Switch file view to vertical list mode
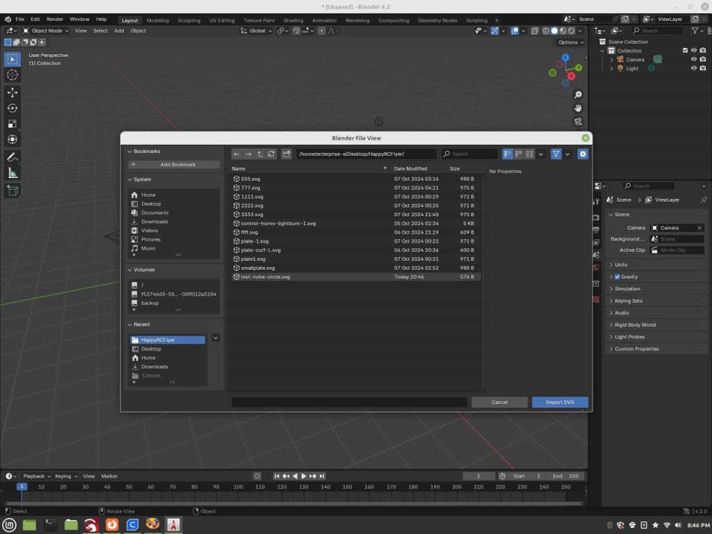This screenshot has width=712, height=534. pos(508,154)
